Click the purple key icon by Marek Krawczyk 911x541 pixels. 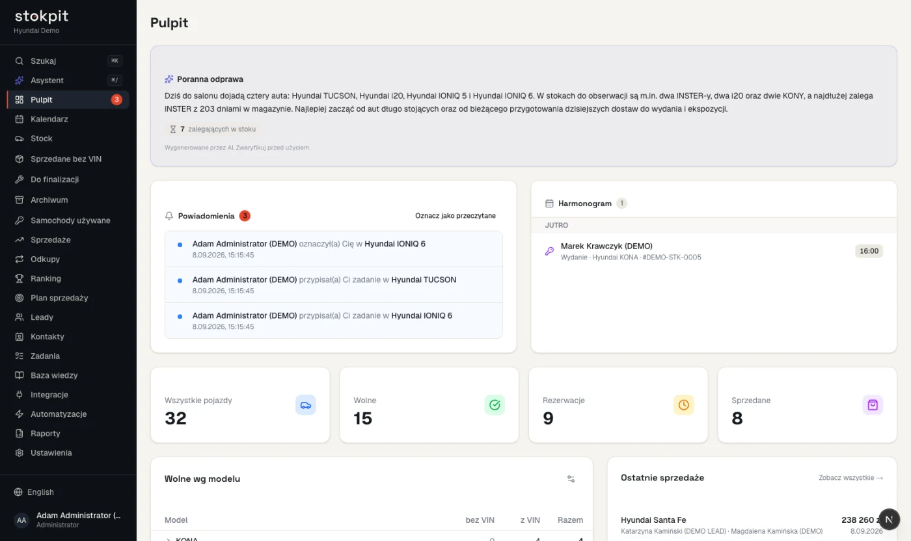click(x=549, y=251)
